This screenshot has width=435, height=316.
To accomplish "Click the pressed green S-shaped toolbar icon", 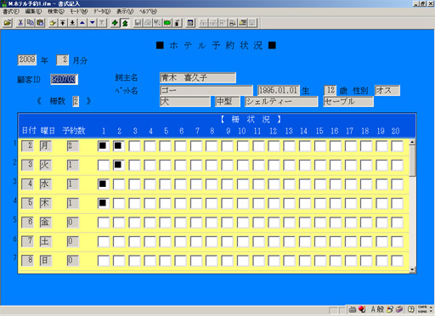I will (125, 23).
